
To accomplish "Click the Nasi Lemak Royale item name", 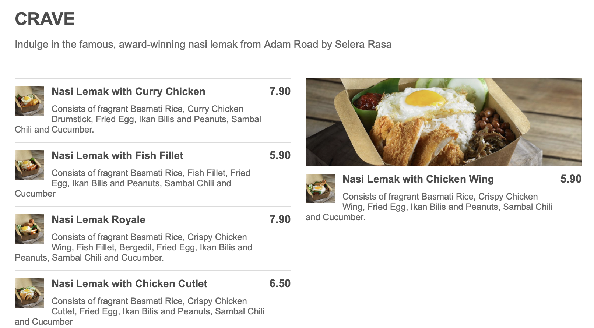I will [98, 220].
